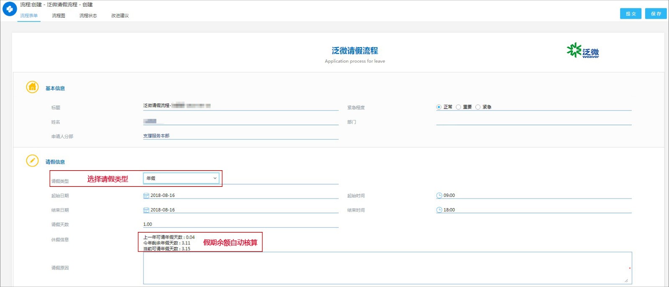Click the blue workflow logo icon
Image resolution: width=669 pixels, height=287 pixels.
(10, 9)
